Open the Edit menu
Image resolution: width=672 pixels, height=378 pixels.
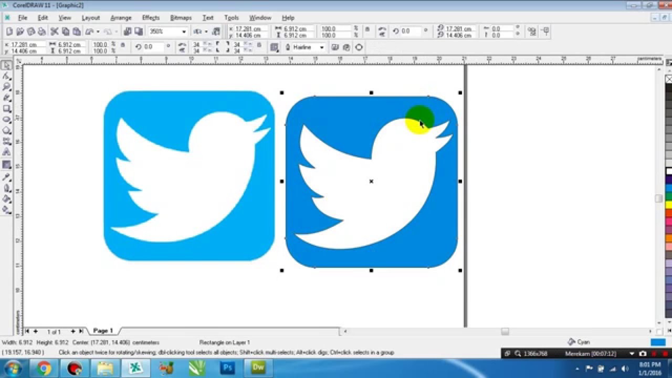pyautogui.click(x=43, y=18)
